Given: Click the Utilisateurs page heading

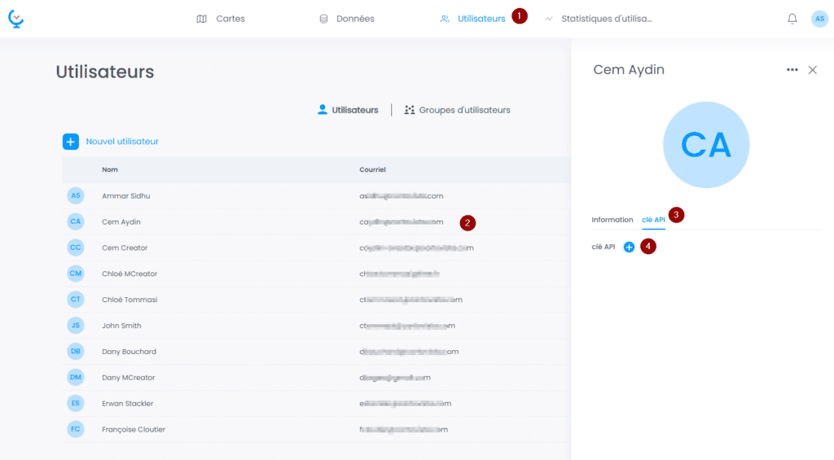Looking at the screenshot, I should tap(105, 72).
